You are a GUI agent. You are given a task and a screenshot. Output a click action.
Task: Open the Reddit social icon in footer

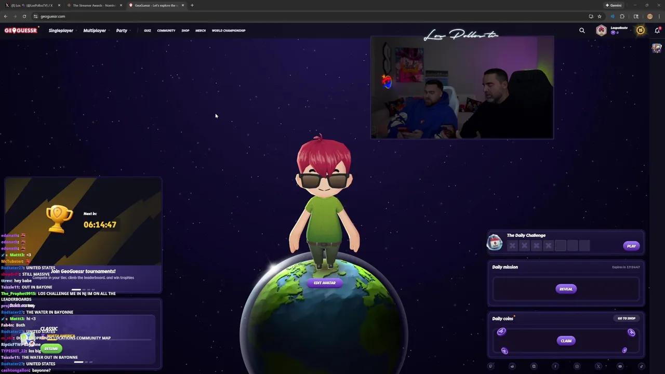pyautogui.click(x=512, y=366)
